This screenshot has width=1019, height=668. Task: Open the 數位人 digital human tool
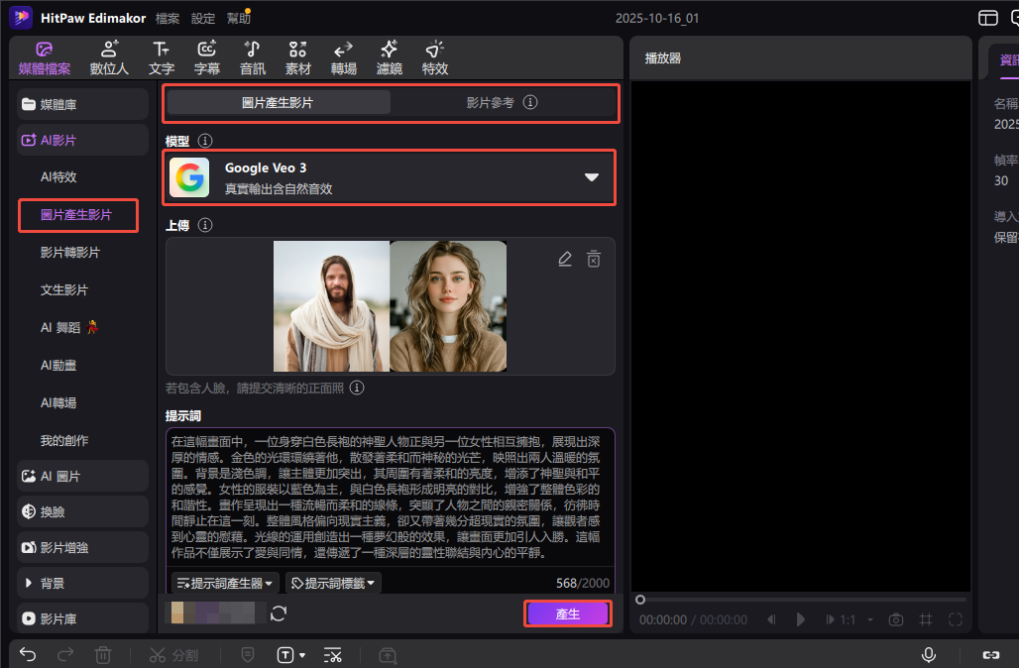pos(109,57)
